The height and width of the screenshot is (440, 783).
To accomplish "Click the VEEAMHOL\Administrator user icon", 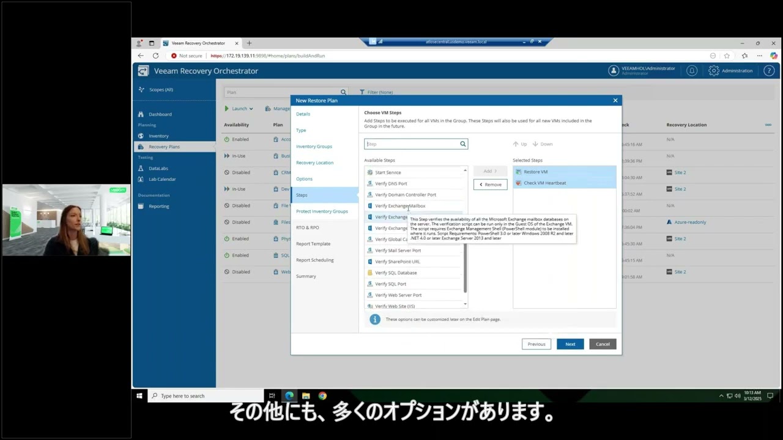I will [x=614, y=71].
